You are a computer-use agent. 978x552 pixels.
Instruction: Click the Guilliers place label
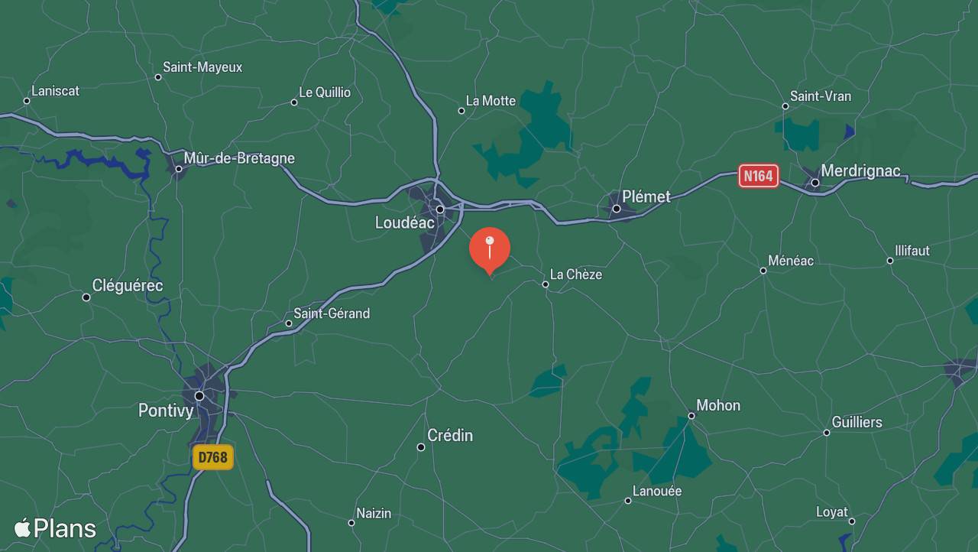[857, 422]
